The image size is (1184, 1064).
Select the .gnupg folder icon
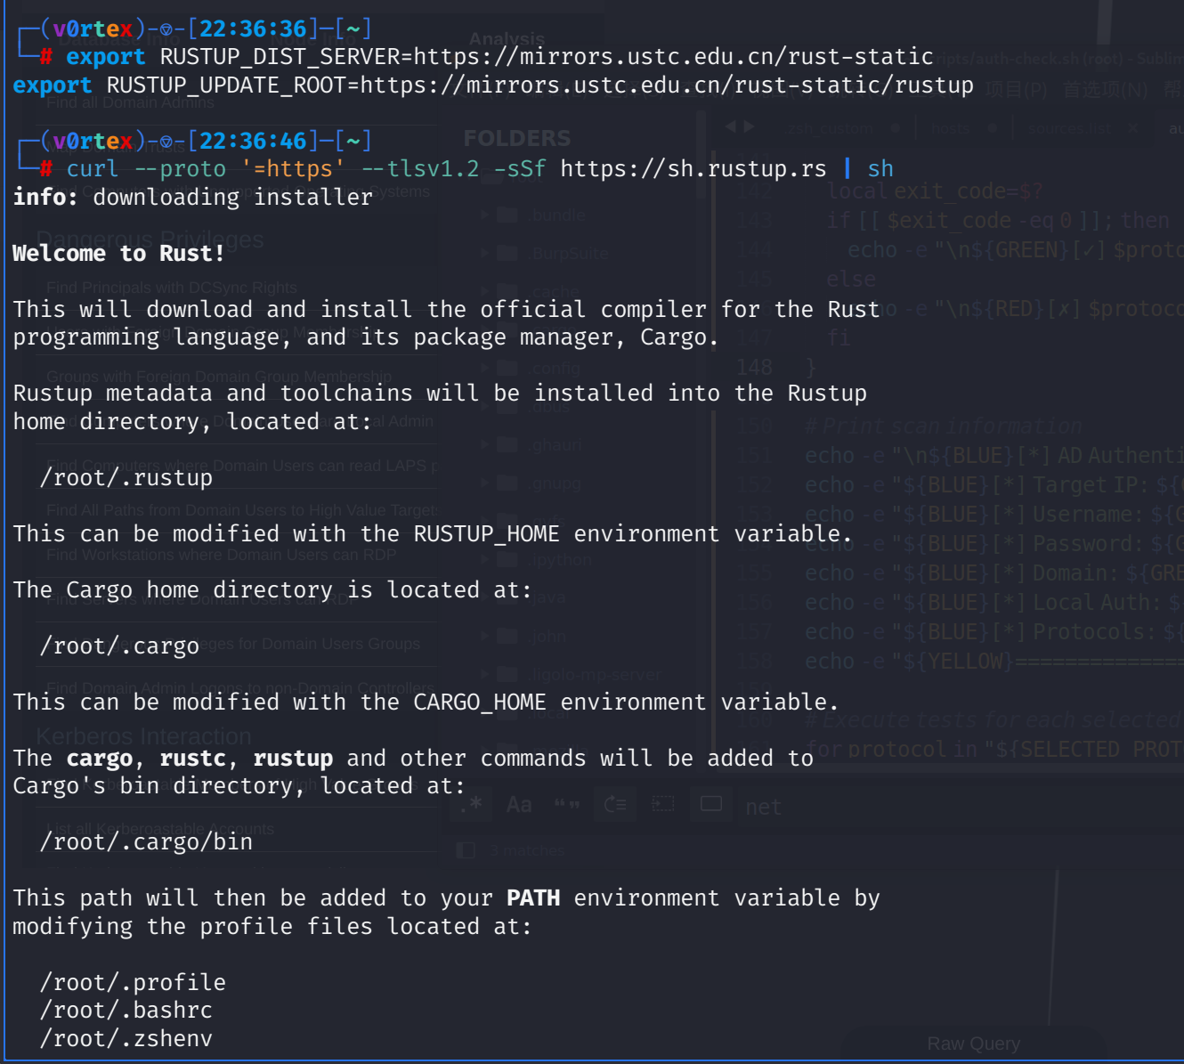[507, 483]
